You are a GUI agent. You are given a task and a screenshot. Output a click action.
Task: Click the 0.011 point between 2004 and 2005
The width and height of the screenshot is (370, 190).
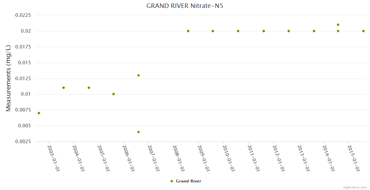point(89,88)
